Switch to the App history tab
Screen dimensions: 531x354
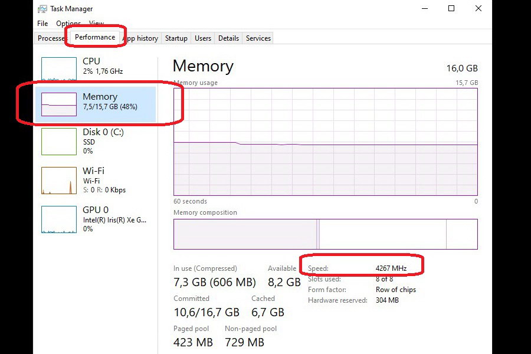coord(142,38)
